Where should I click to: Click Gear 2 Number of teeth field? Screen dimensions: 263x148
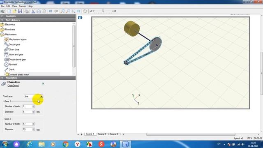(x=28, y=124)
